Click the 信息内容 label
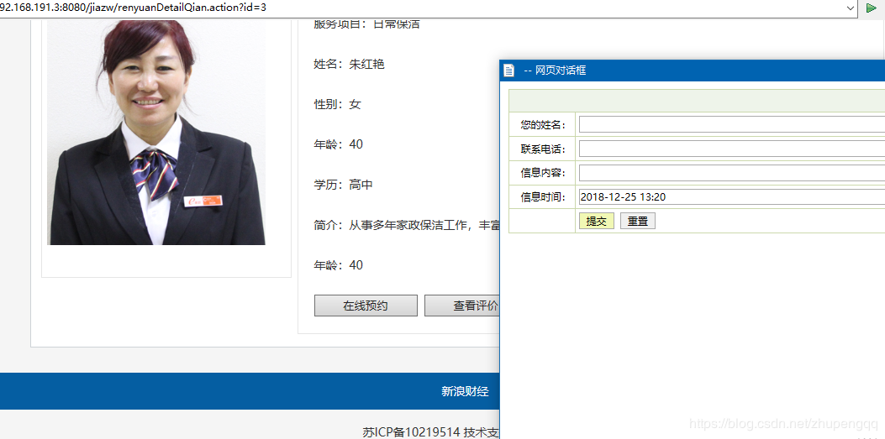885x439 pixels. (543, 173)
